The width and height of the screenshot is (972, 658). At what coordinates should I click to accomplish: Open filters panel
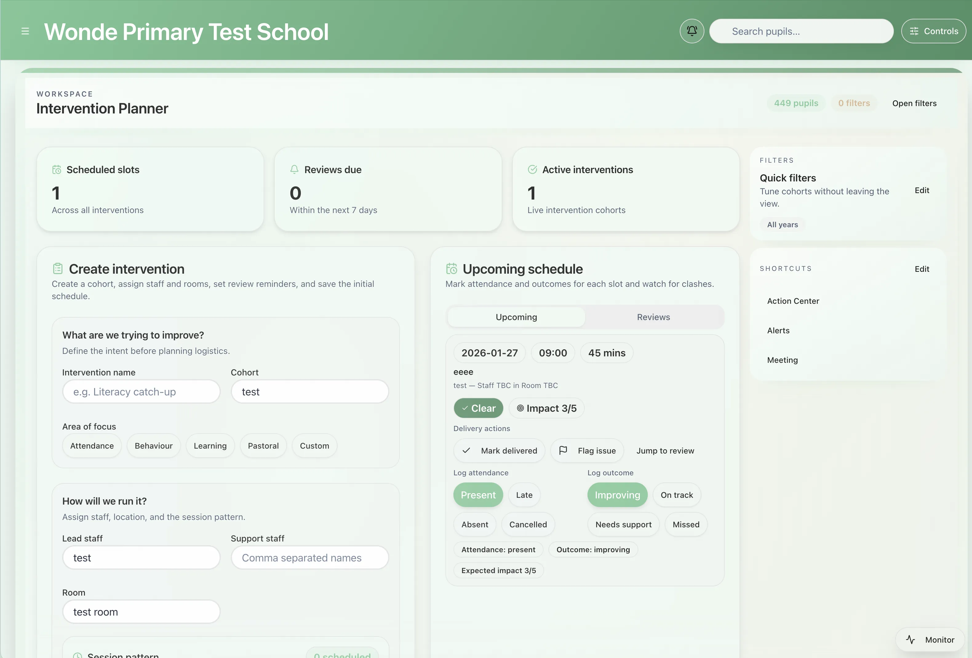(x=914, y=103)
